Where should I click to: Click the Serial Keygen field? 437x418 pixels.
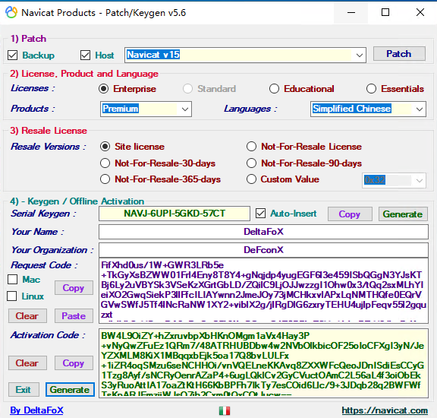click(174, 214)
